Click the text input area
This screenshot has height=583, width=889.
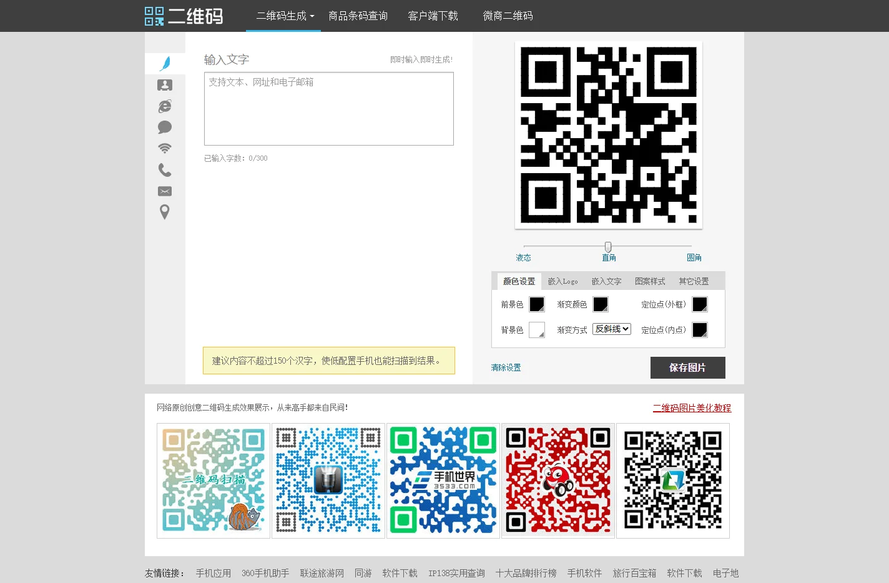coord(329,109)
